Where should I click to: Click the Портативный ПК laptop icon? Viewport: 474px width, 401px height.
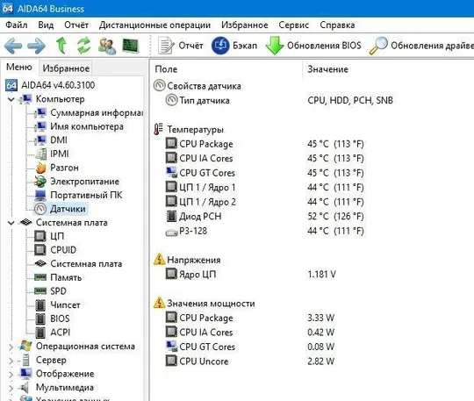(40, 195)
